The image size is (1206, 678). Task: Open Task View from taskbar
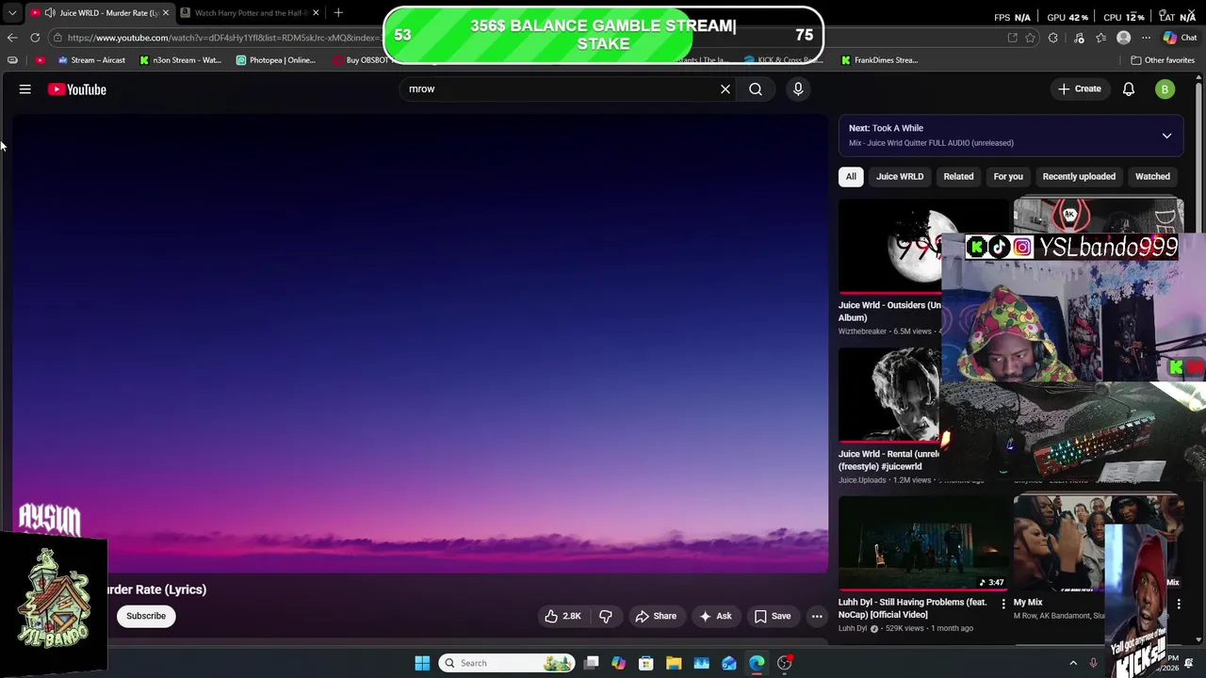pos(591,663)
